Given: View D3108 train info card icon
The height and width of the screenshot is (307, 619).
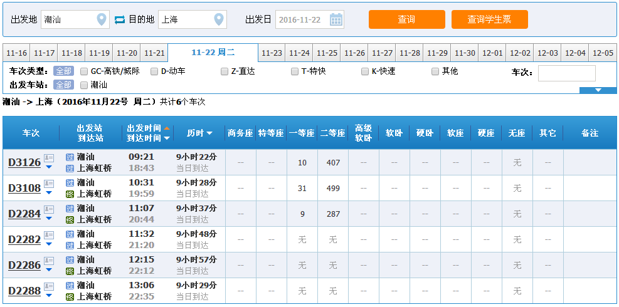Looking at the screenshot, I should [49, 184].
